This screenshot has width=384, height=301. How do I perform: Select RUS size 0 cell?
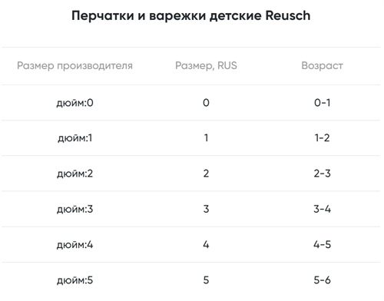(x=206, y=103)
